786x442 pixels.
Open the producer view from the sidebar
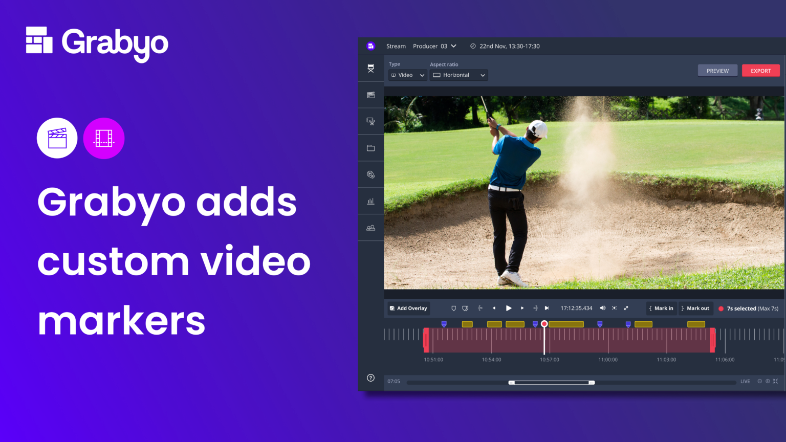pyautogui.click(x=370, y=68)
